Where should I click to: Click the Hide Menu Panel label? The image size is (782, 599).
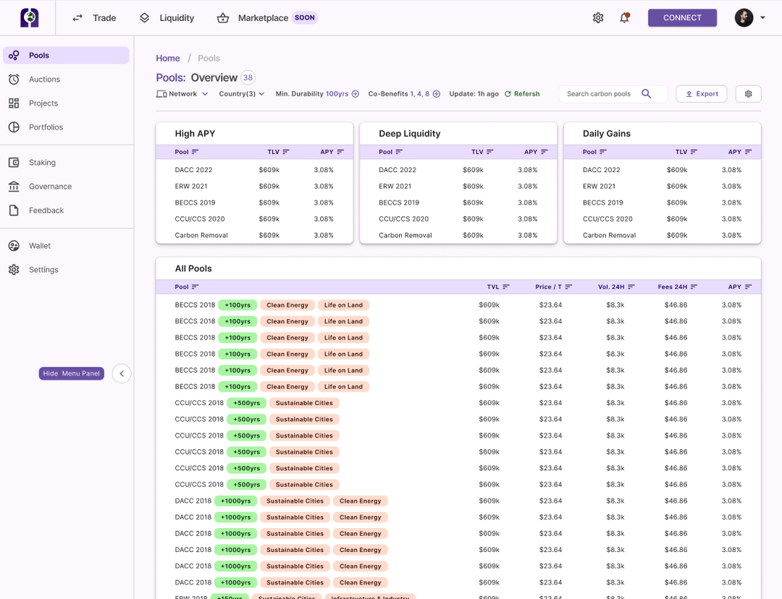(71, 373)
